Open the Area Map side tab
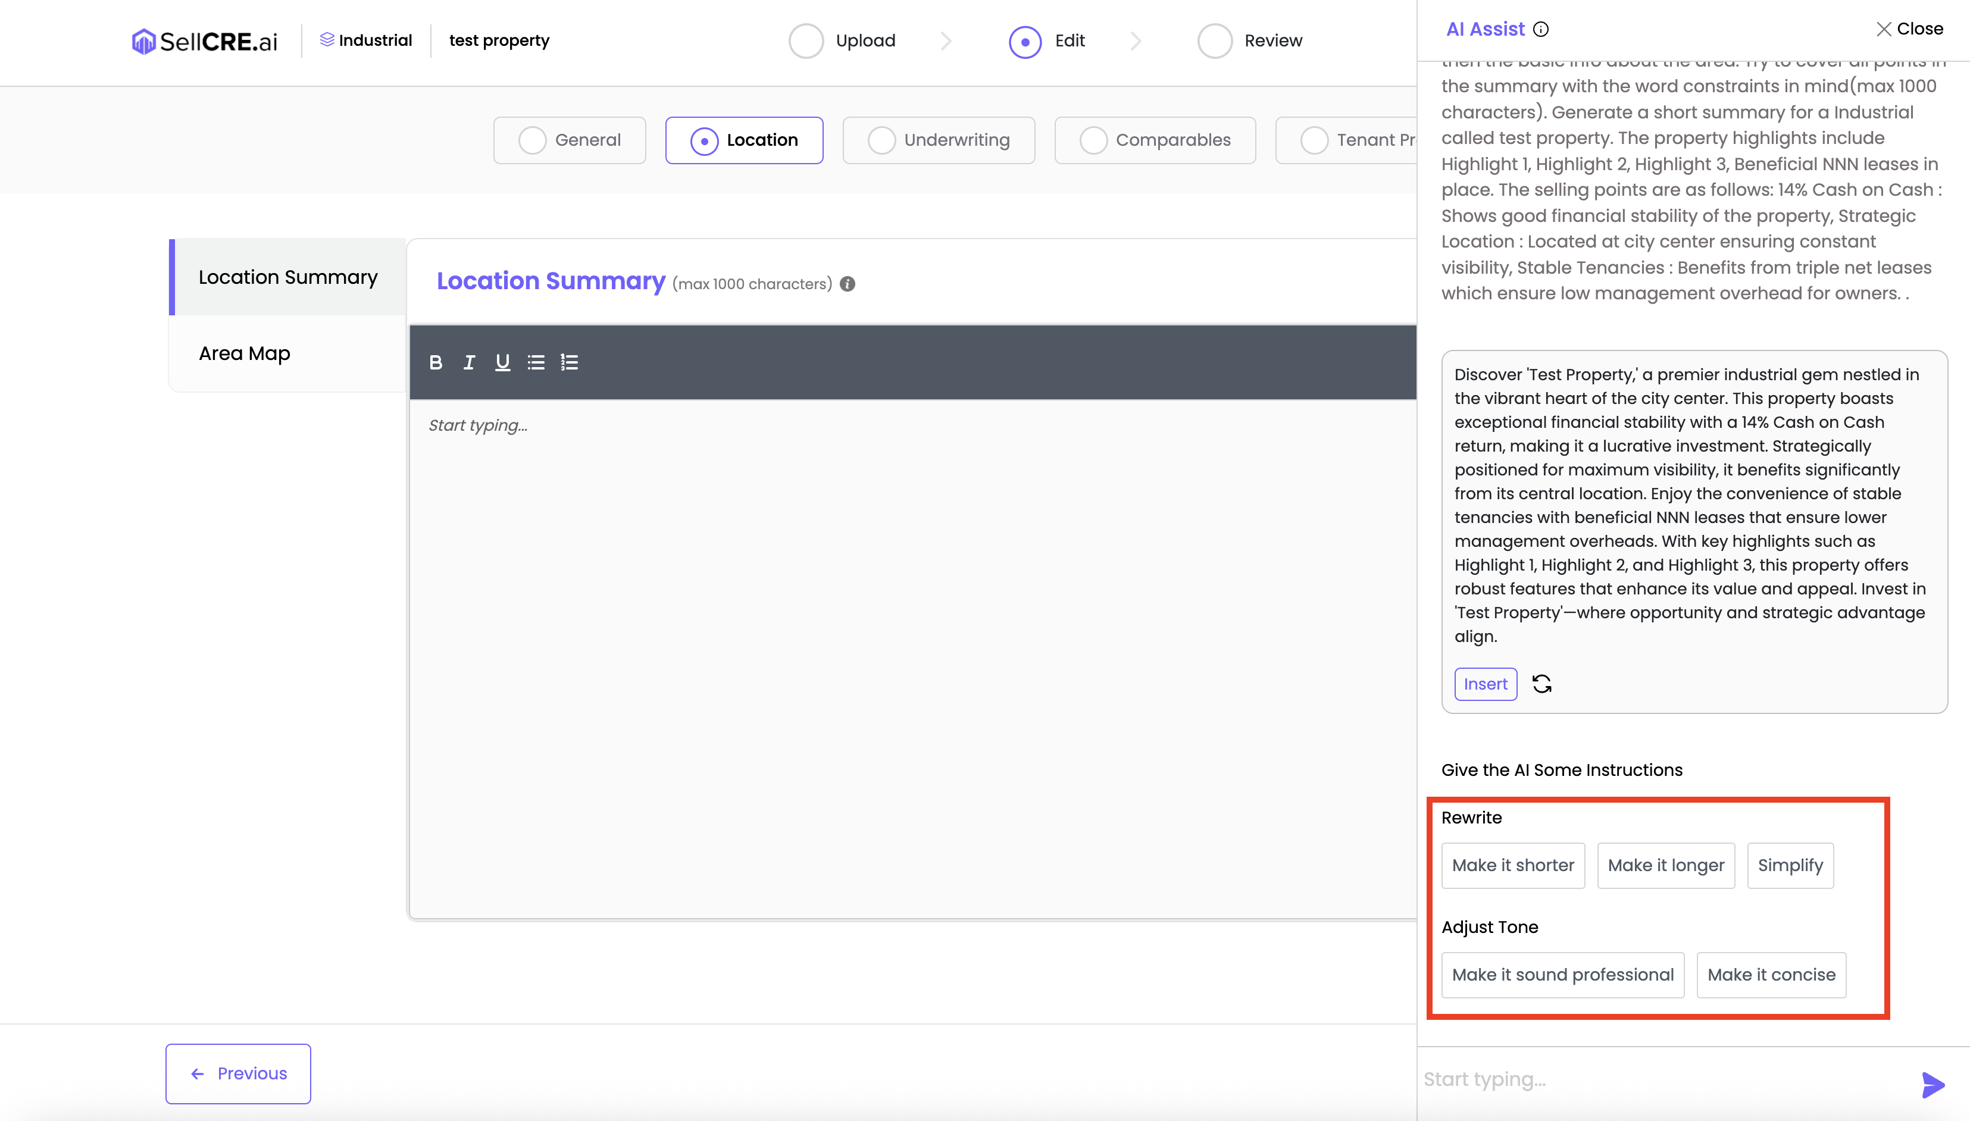Screen dimensions: 1970x1121 point(244,353)
